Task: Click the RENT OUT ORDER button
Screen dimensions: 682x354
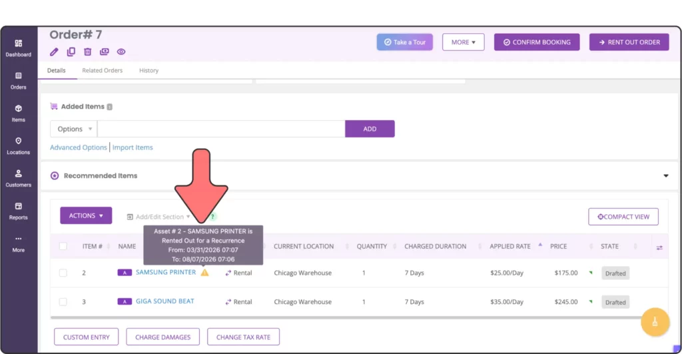Action: point(629,42)
